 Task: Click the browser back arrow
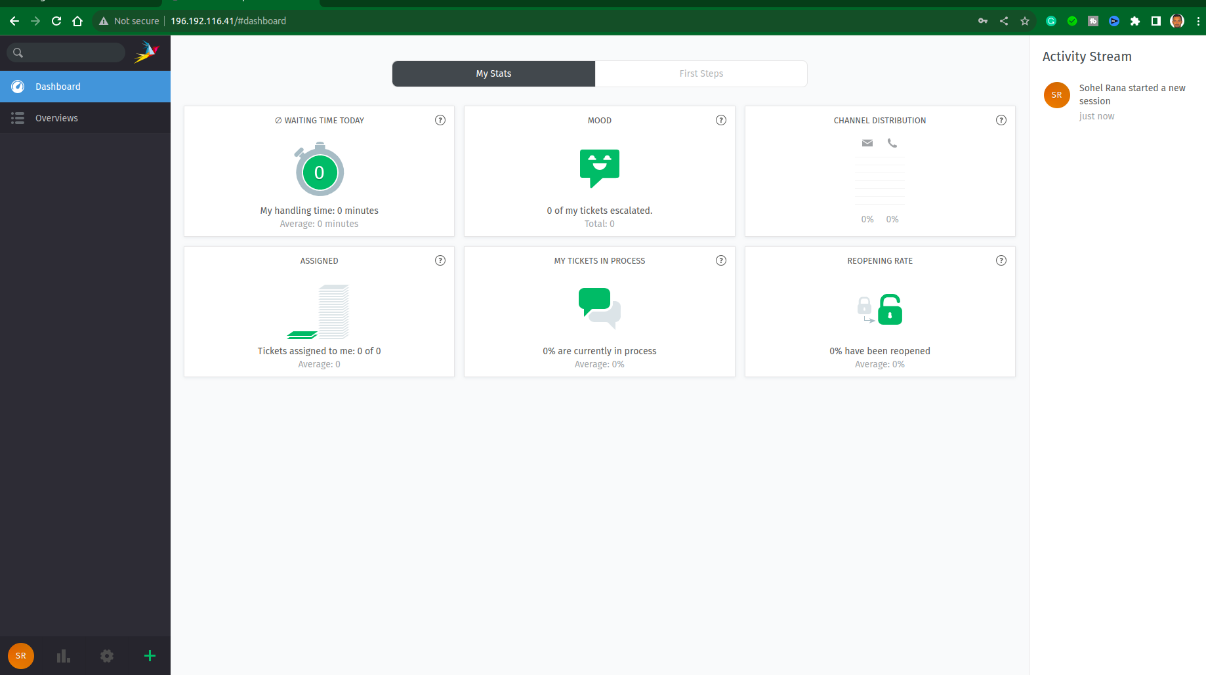click(x=14, y=21)
